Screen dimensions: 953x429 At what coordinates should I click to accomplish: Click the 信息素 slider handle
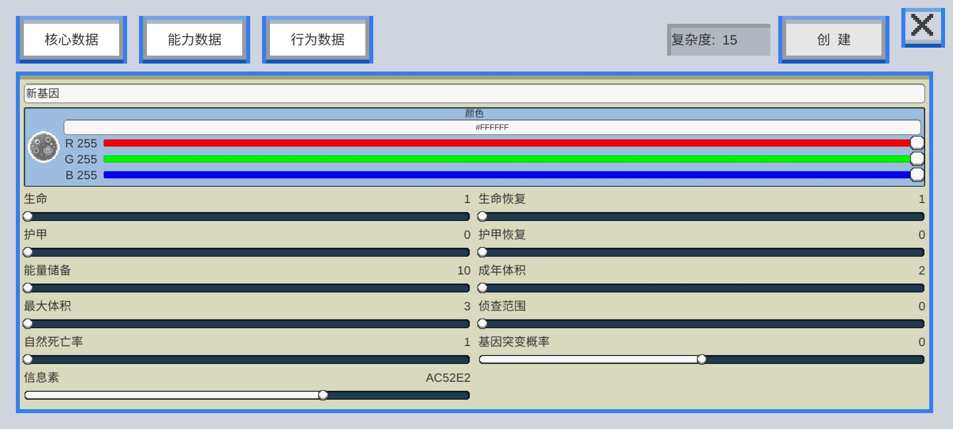(x=323, y=395)
